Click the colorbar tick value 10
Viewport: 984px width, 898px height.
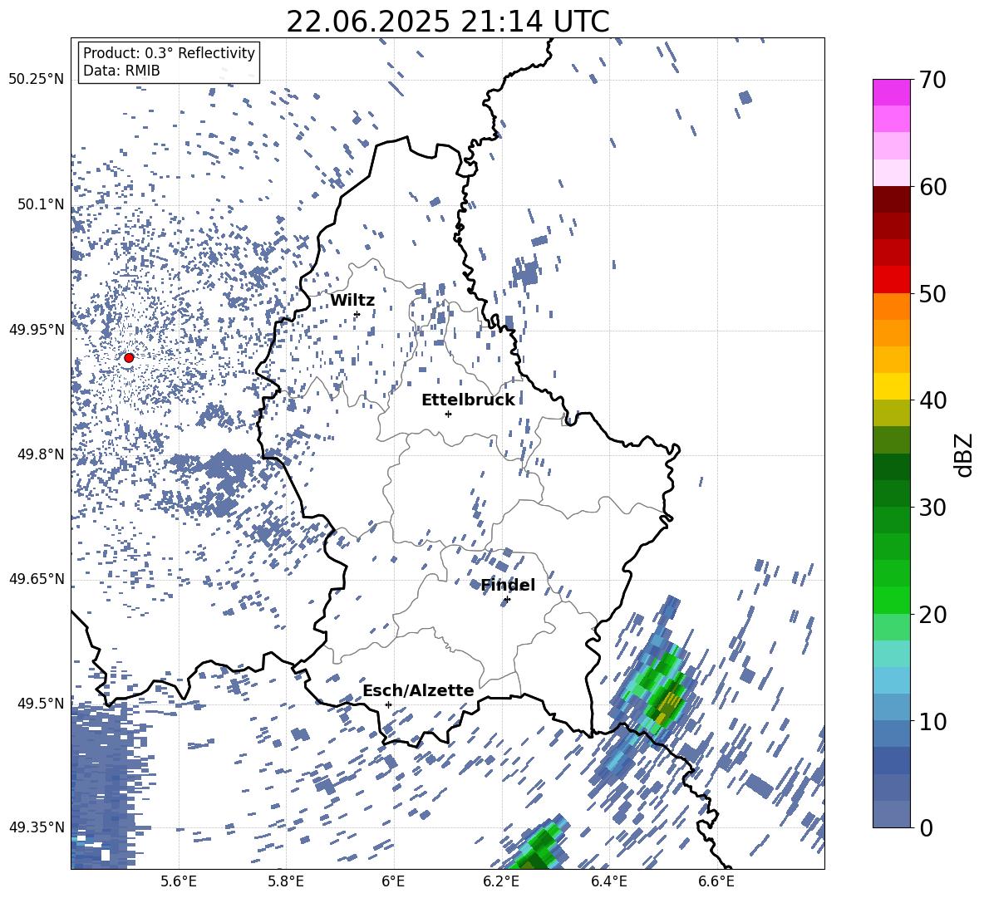[x=932, y=721]
